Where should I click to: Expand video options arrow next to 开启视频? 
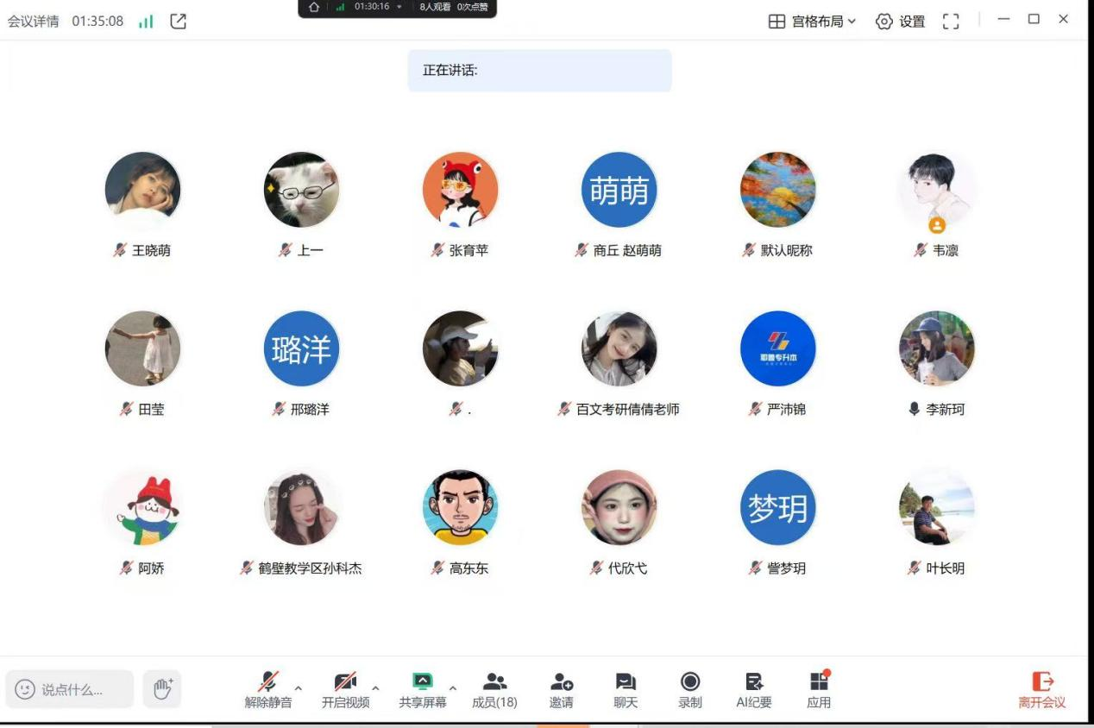pyautogui.click(x=375, y=688)
